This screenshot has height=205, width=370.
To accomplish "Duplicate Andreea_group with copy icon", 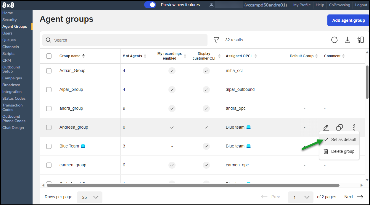I will 340,127.
